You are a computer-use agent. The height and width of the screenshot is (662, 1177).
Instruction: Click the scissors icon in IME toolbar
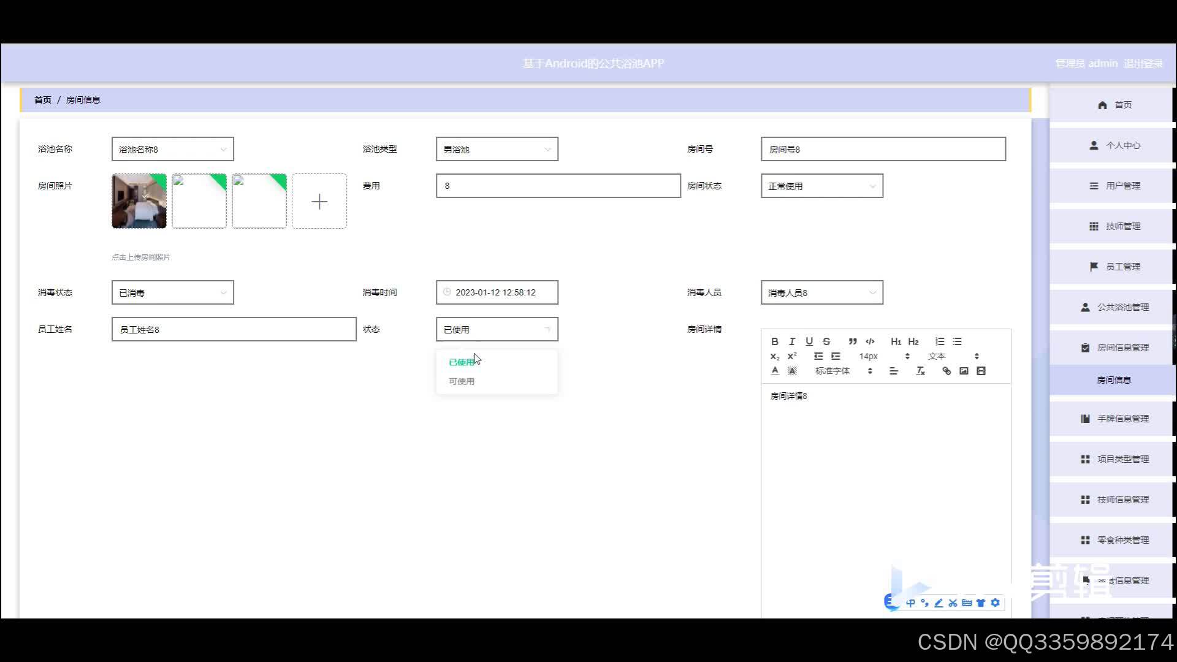click(x=953, y=603)
